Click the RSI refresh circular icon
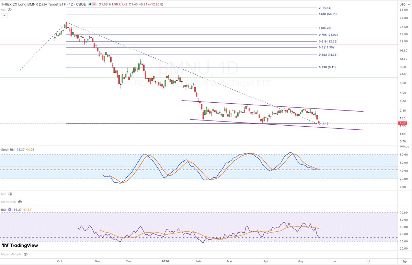 pos(10,209)
